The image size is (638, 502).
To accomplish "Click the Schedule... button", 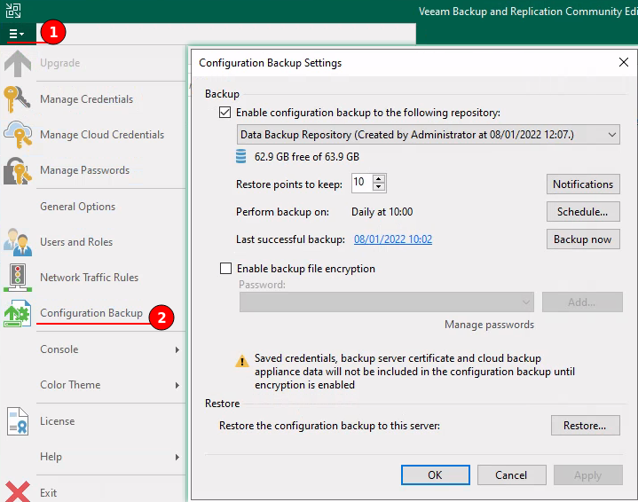I will pos(583,212).
